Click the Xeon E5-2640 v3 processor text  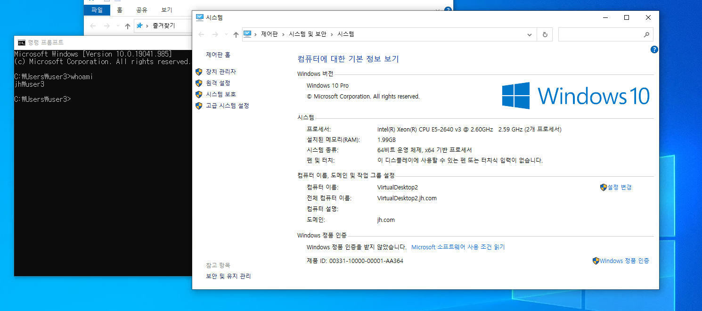pos(469,129)
